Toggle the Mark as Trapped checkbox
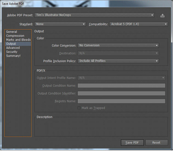This screenshot has width=173, height=151. tap(79, 108)
